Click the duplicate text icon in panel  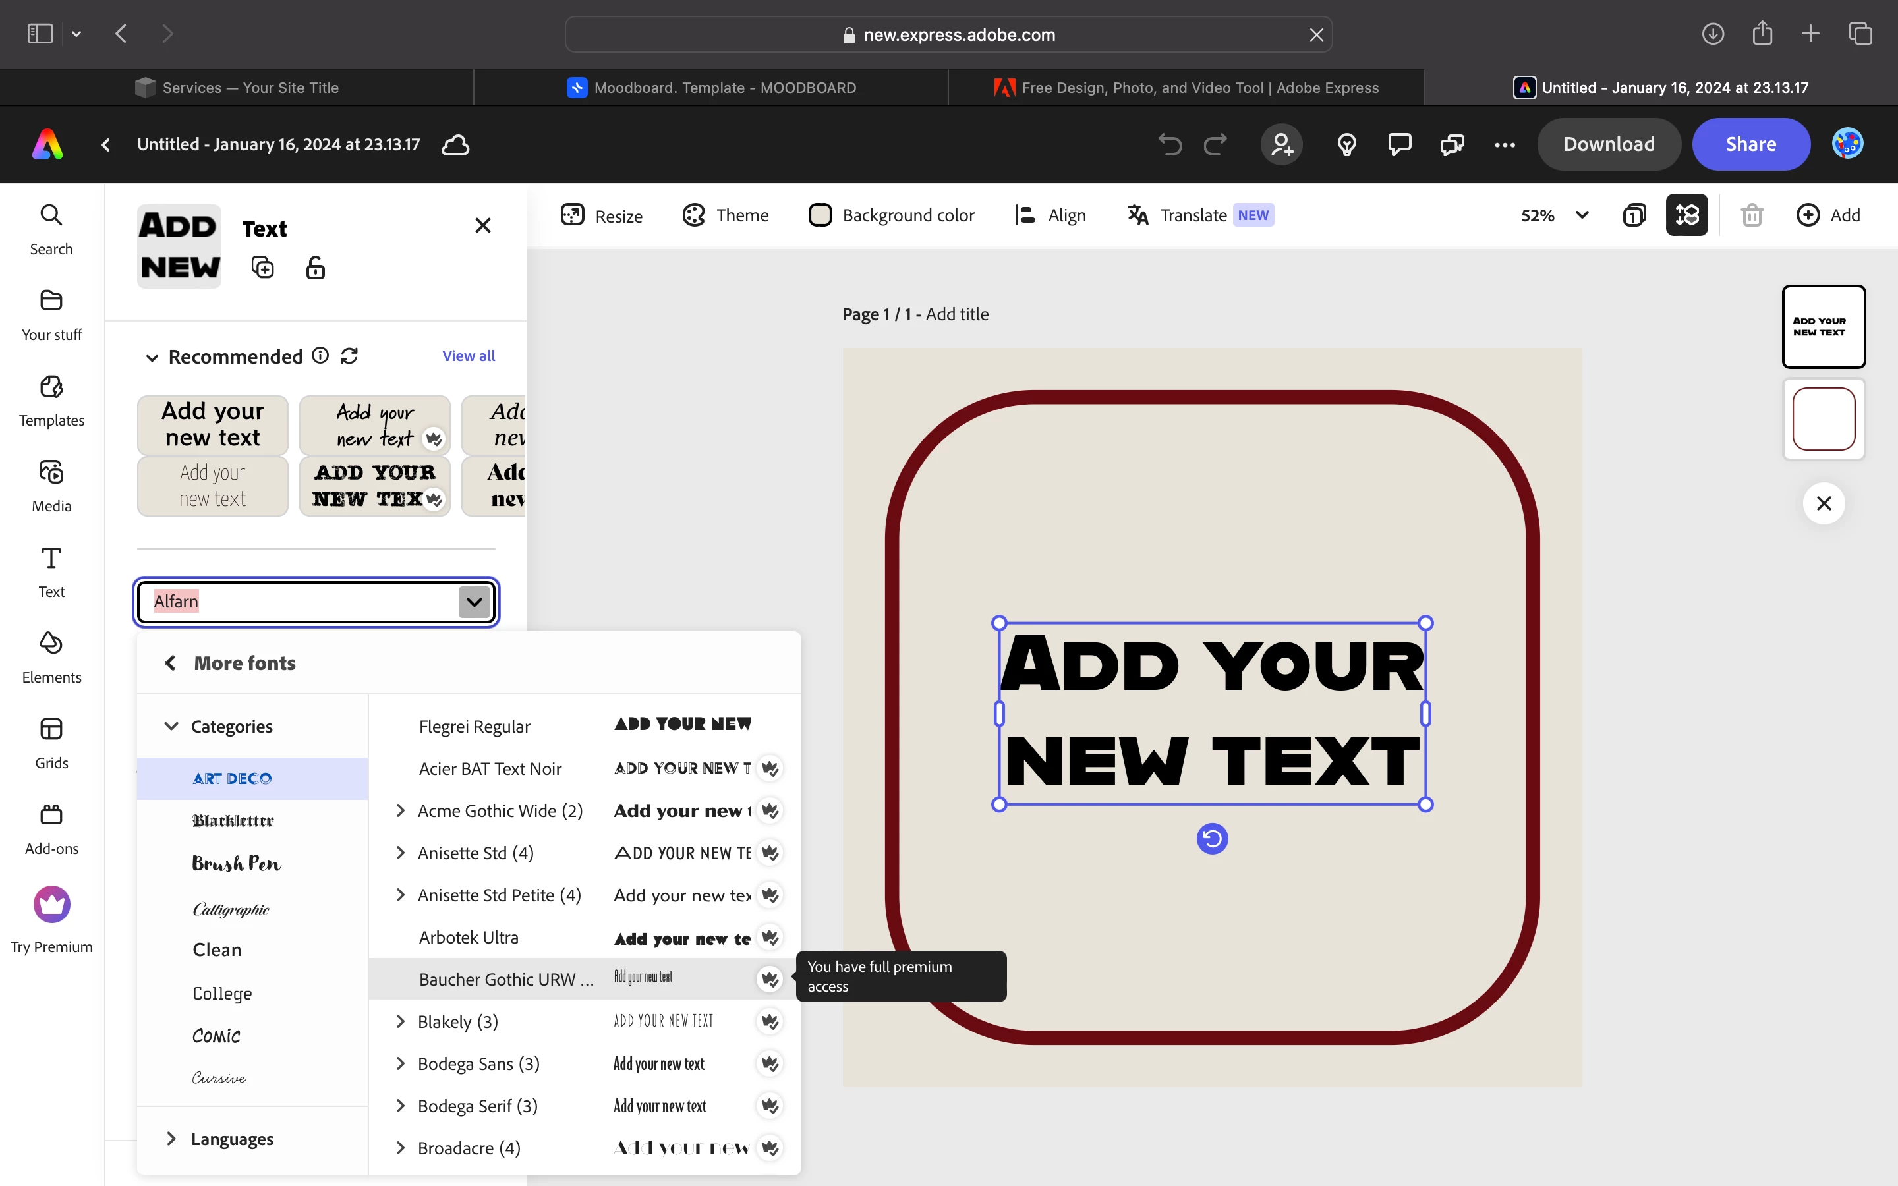[262, 268]
